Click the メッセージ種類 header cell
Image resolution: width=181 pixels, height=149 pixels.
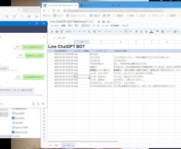81,51
